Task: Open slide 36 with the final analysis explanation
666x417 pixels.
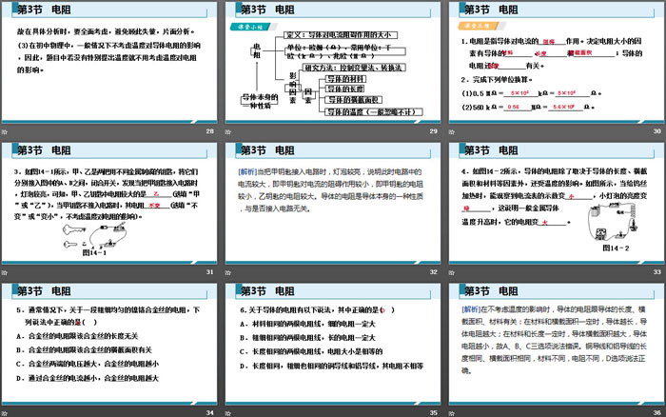Action: pos(556,343)
